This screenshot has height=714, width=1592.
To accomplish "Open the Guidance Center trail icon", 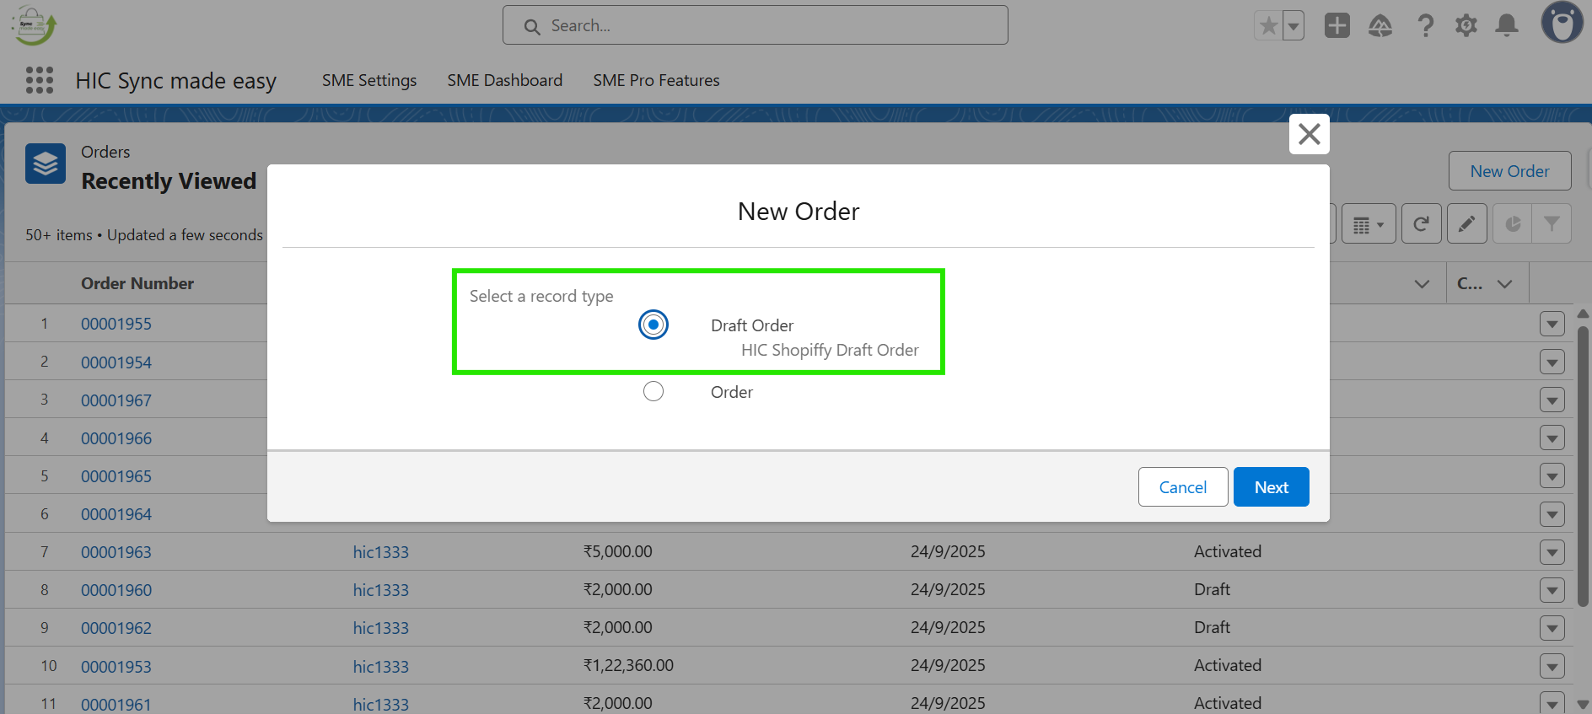I will click(x=1380, y=25).
